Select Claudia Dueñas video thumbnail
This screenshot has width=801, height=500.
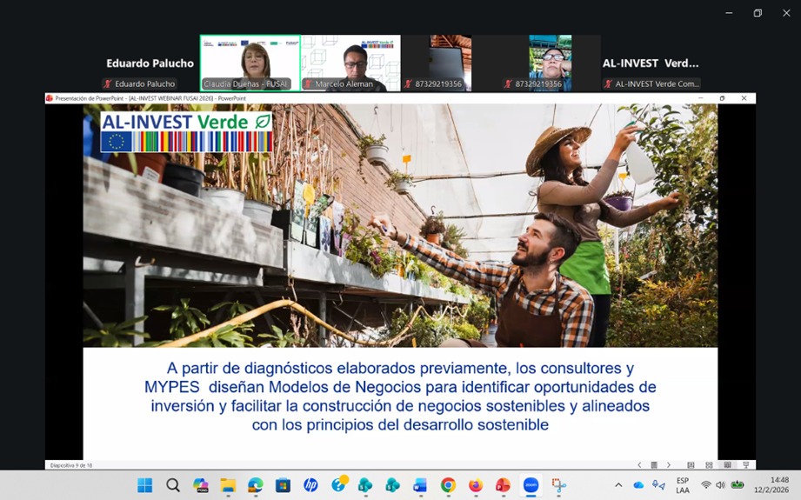point(250,63)
